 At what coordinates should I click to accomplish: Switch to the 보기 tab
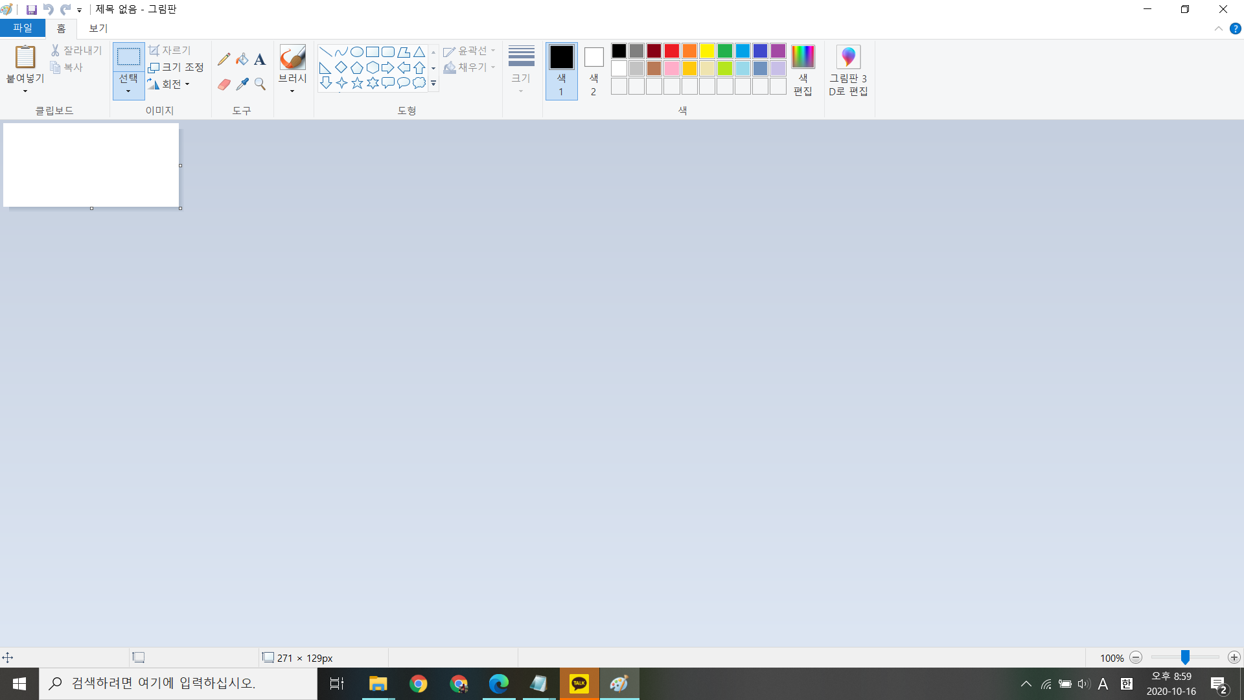(x=98, y=29)
